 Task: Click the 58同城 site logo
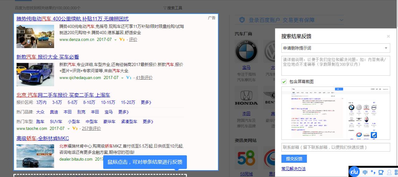point(246,158)
